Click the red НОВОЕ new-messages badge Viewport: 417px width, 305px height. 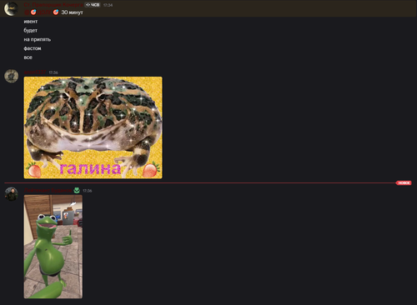(404, 182)
